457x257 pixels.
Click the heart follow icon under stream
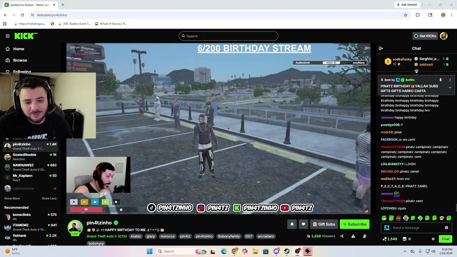pos(303,224)
